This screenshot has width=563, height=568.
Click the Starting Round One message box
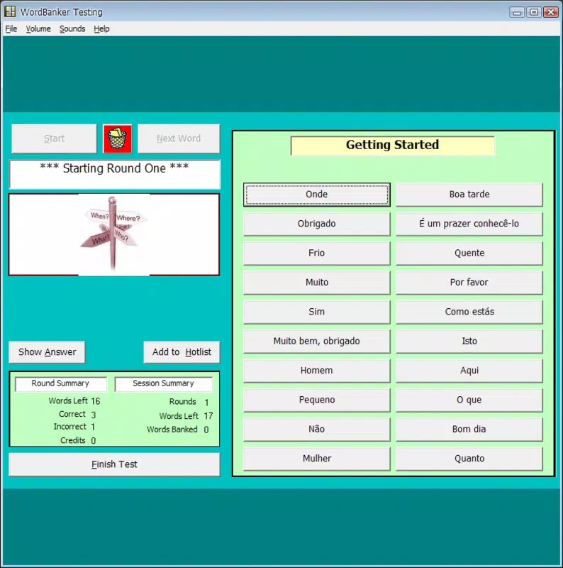(x=114, y=174)
